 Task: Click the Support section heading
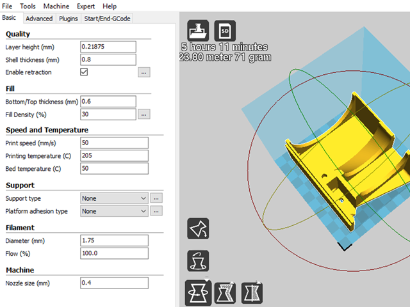click(x=20, y=185)
